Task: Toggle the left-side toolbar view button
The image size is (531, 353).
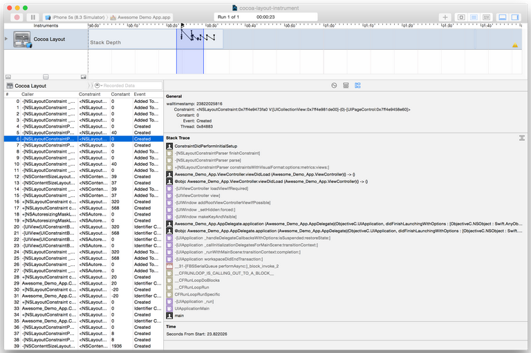Action: (x=461, y=17)
